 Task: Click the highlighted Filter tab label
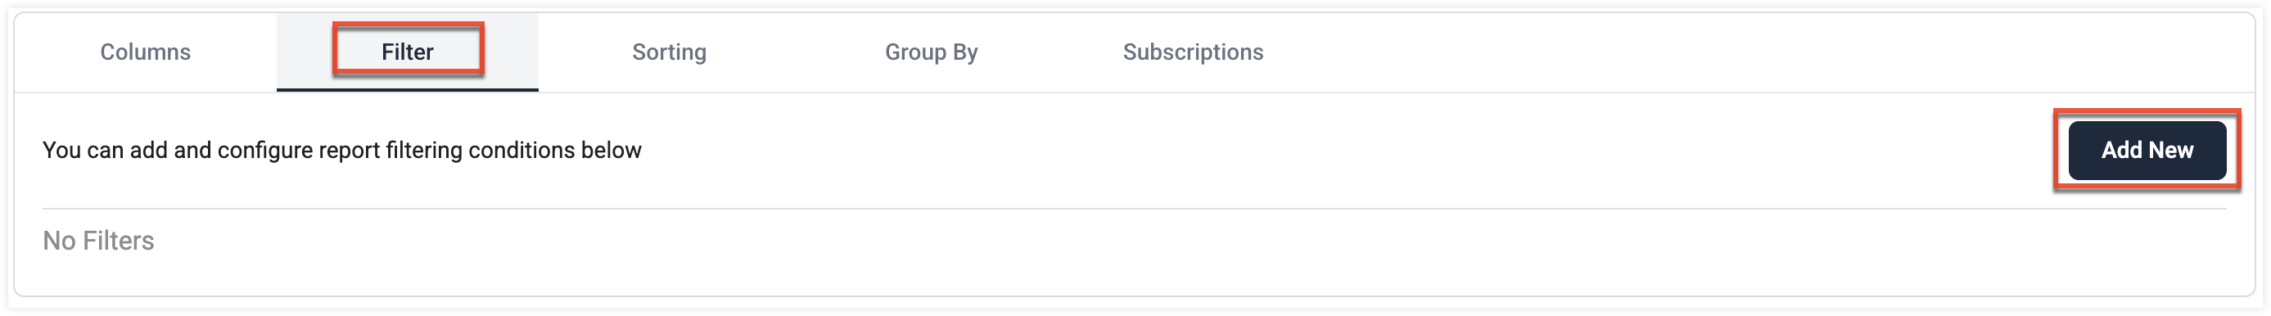[x=408, y=52]
